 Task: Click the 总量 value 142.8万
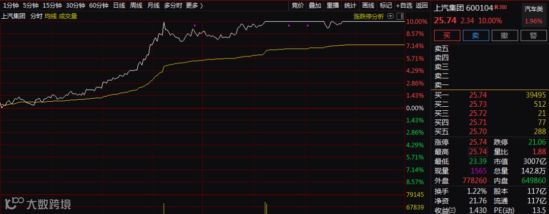[x=534, y=171]
